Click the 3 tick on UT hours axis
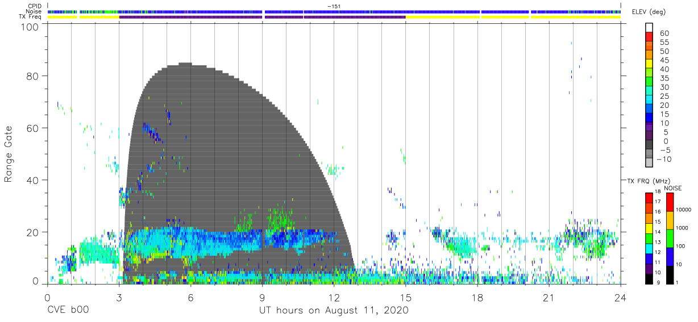Viewport: 698px width, 322px height. [x=119, y=298]
